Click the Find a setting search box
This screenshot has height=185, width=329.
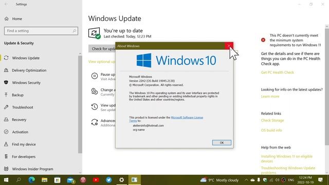tap(41, 31)
